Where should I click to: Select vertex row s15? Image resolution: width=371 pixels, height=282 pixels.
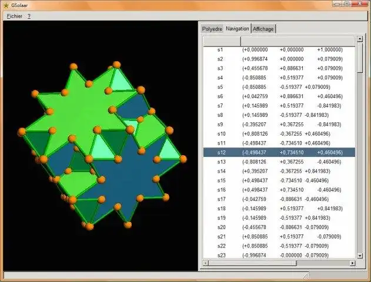point(279,180)
